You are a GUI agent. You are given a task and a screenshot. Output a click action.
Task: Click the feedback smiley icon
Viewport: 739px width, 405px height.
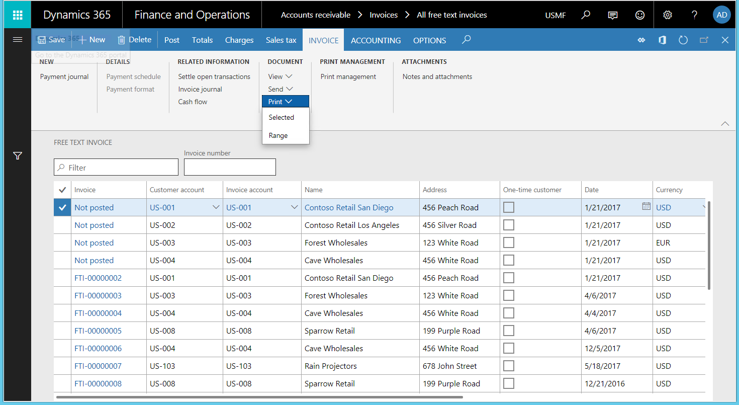coord(639,15)
